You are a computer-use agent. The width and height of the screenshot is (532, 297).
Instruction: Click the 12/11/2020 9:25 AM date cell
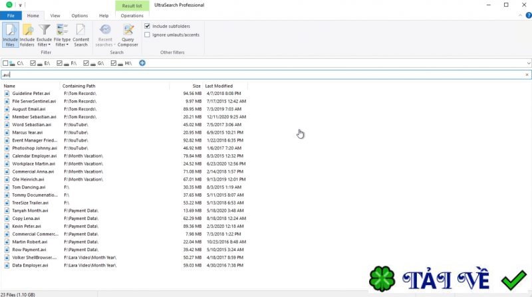(226, 117)
